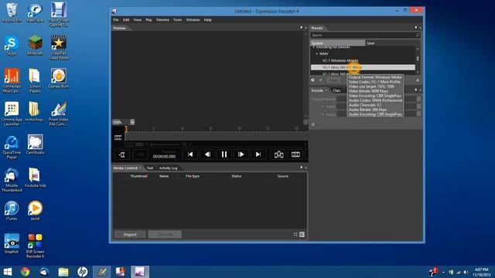495x278 pixels.
Task: Select the System presets tab
Action: (337, 43)
